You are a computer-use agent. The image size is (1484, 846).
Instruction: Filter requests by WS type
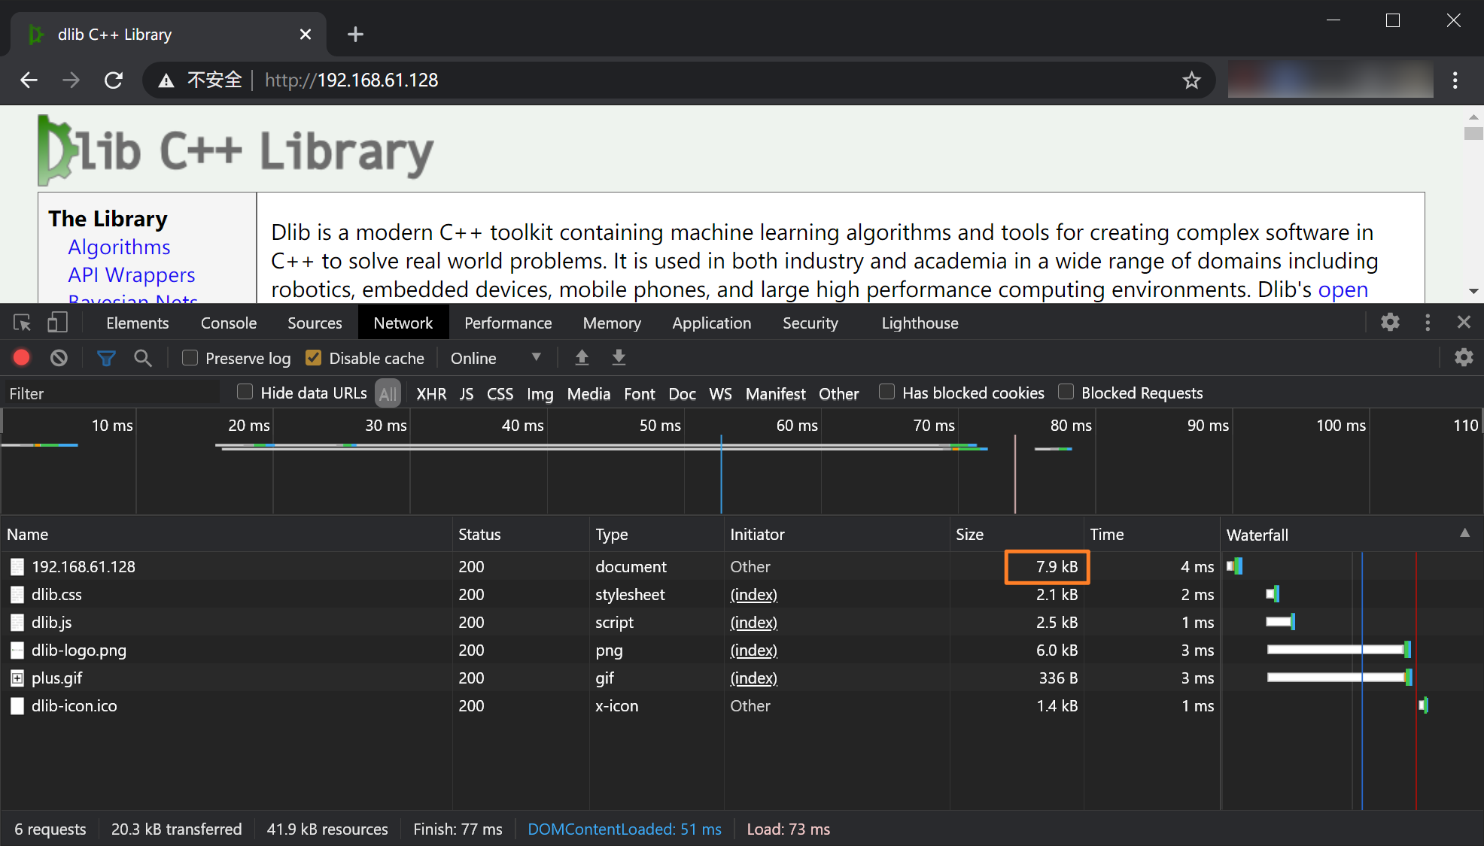(720, 394)
